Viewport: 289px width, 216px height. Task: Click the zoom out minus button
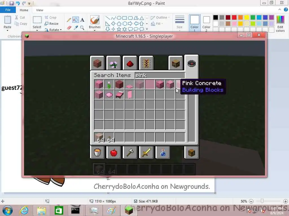251,201
